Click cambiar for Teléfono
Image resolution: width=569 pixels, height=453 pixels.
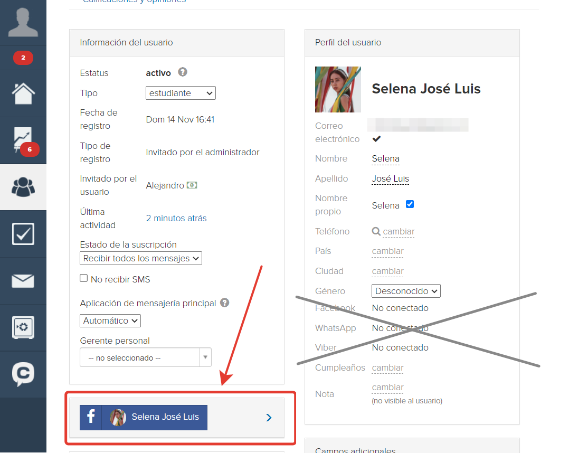coord(399,232)
